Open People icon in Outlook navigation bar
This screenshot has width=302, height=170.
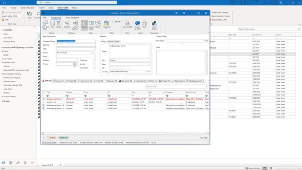pyautogui.click(x=18, y=163)
